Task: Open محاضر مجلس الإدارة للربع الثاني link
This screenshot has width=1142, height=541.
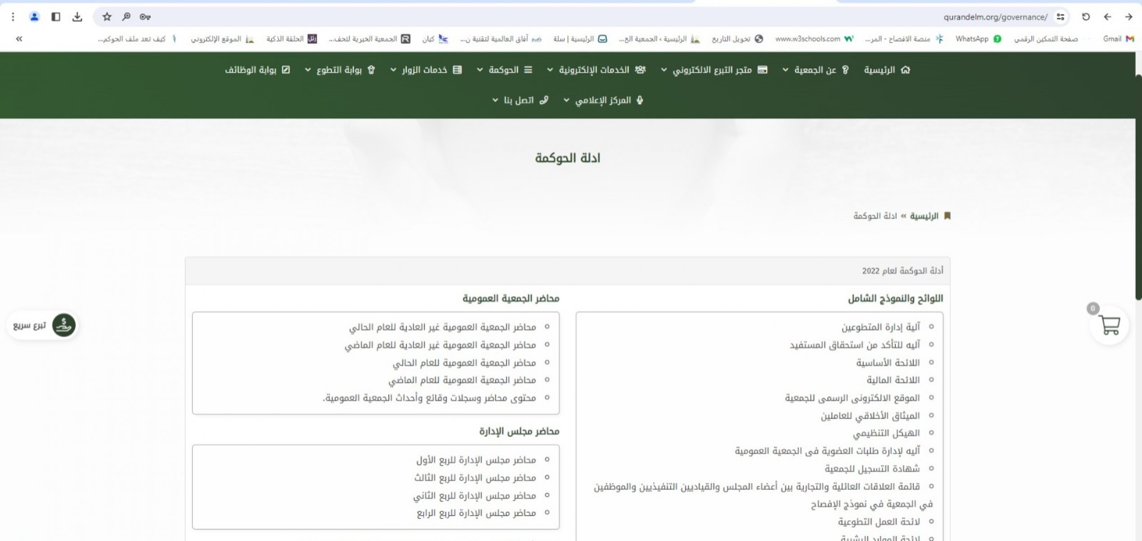Action: (474, 495)
